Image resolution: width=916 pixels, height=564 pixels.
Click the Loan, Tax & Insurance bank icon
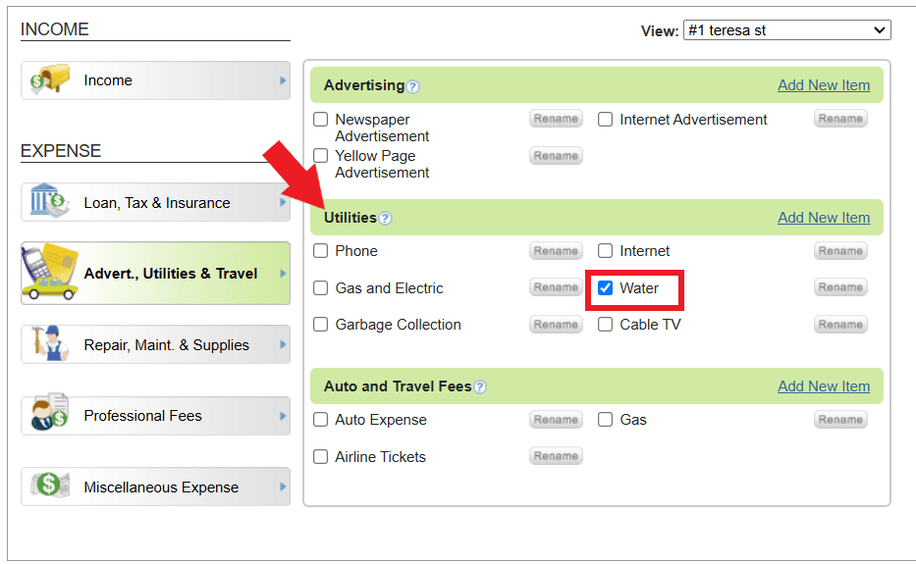[49, 201]
